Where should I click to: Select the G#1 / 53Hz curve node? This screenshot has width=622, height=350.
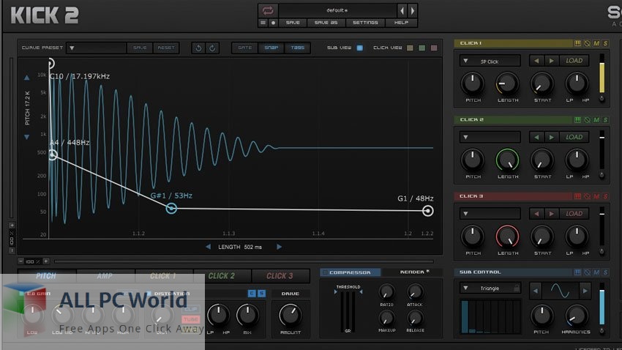171,209
